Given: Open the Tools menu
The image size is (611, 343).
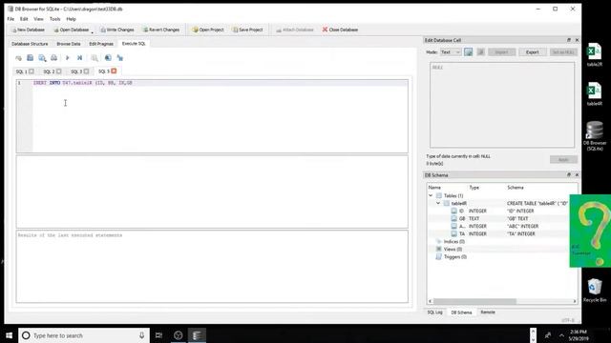Looking at the screenshot, I should pyautogui.click(x=55, y=19).
